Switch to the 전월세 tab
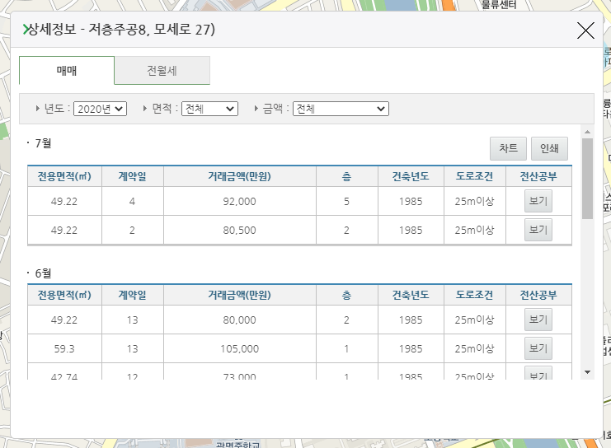The height and width of the screenshot is (448, 611). 162,71
